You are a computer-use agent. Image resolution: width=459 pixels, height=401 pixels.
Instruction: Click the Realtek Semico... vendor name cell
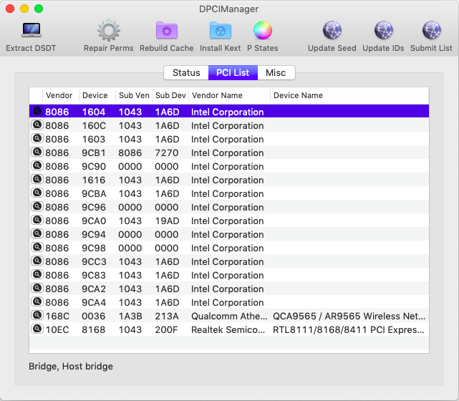pos(228,330)
